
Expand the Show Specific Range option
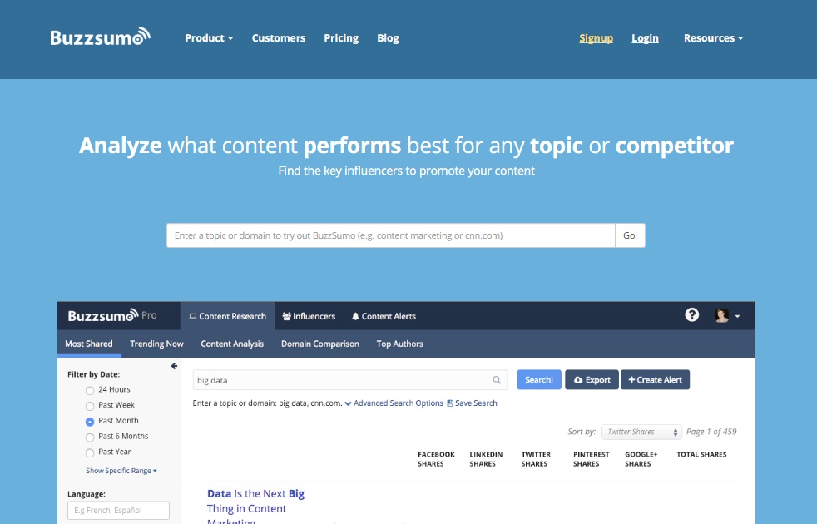pos(121,470)
